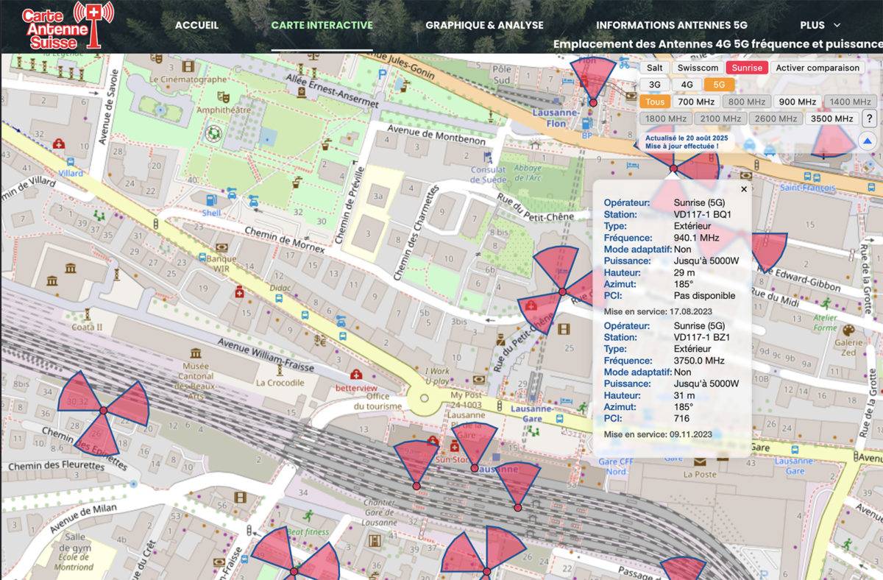Go to ACCUEIL page
The width and height of the screenshot is (883, 580).
(196, 25)
